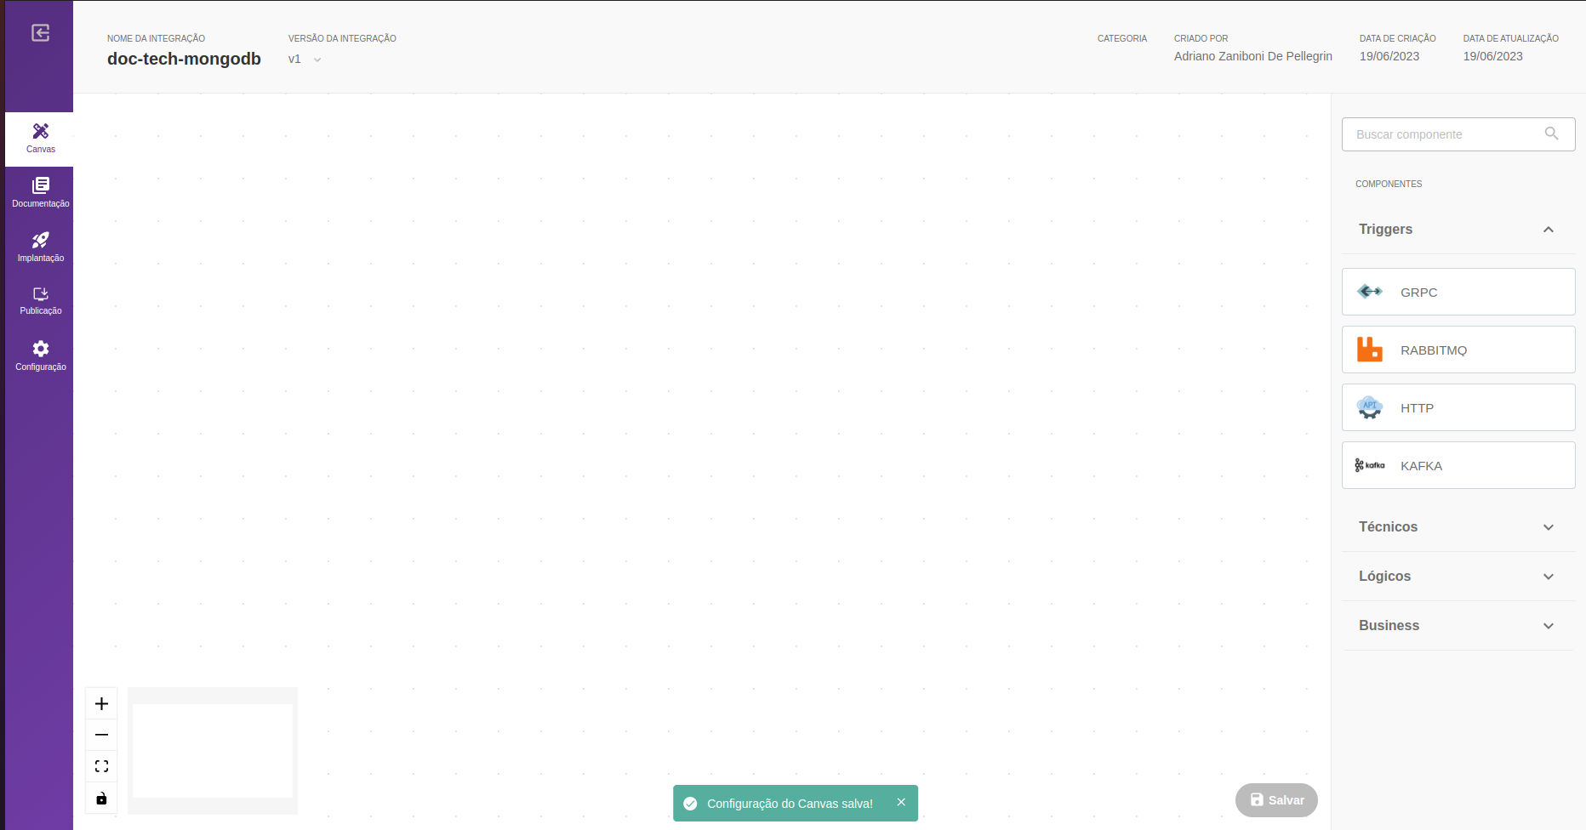Click the Kafka logo icon
Image resolution: width=1586 pixels, height=830 pixels.
coord(1370,465)
